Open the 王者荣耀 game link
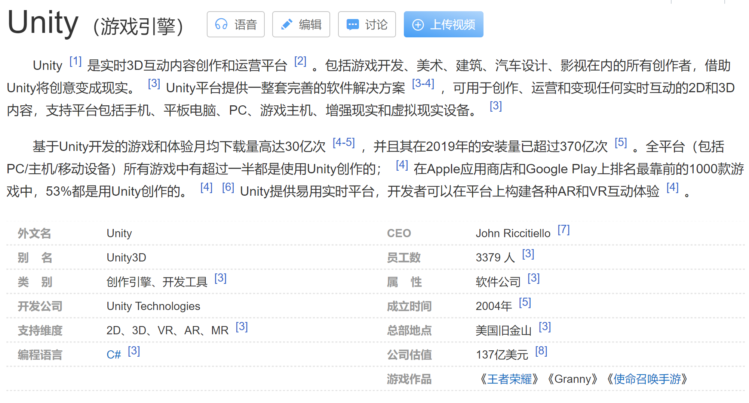 pyautogui.click(x=509, y=379)
